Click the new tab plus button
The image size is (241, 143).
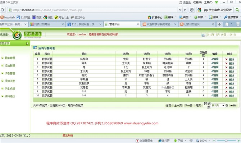pos(219,24)
